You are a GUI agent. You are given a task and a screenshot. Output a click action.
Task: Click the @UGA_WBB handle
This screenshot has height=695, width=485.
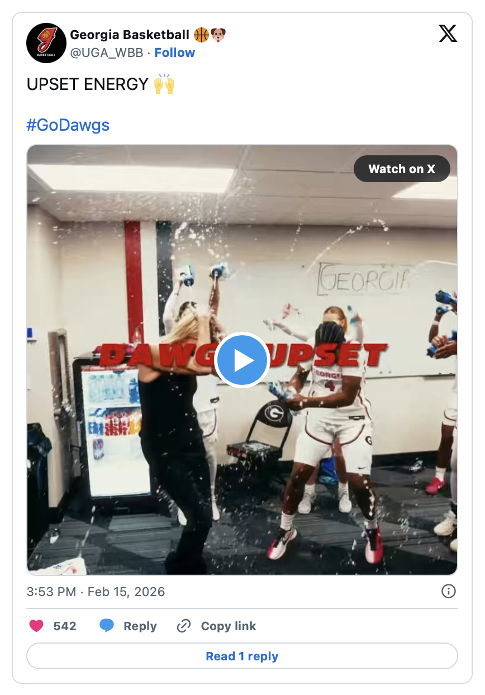(x=107, y=53)
